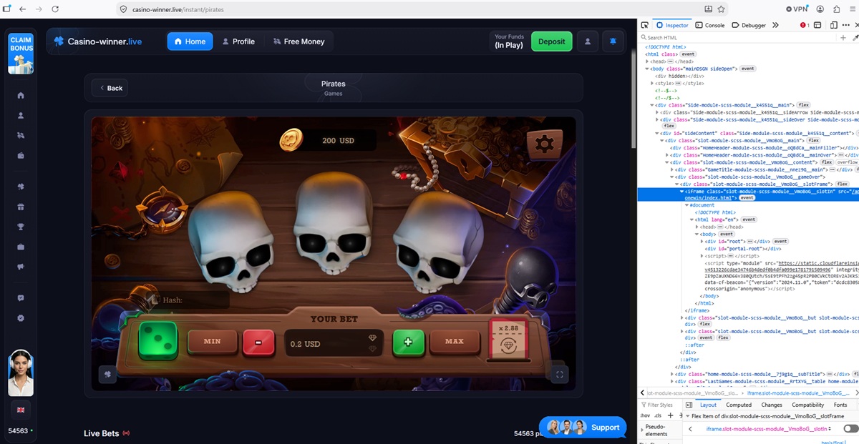The width and height of the screenshot is (859, 444).
Task: Click the x2.88 multiplier scroll
Action: (x=508, y=341)
